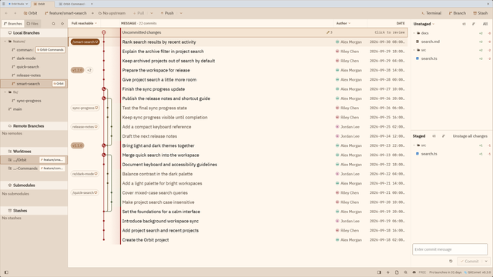Click the commit history clock icon
The image size is (493, 277).
click(451, 262)
